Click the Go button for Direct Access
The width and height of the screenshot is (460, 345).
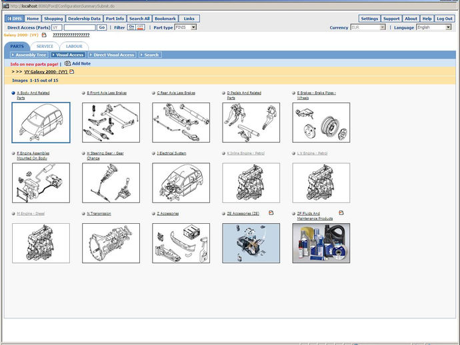click(x=102, y=27)
